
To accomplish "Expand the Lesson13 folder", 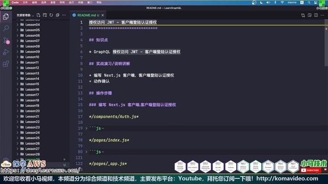I will point(17,73).
